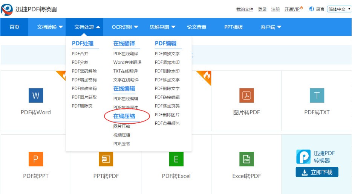This screenshot has height=194, width=352.
Task: Choose PDF压缩 in the menu
Action: 122,144
